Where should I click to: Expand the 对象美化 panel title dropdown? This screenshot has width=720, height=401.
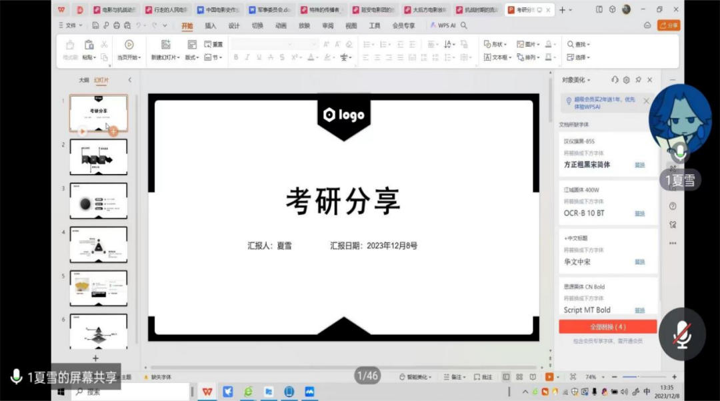576,80
